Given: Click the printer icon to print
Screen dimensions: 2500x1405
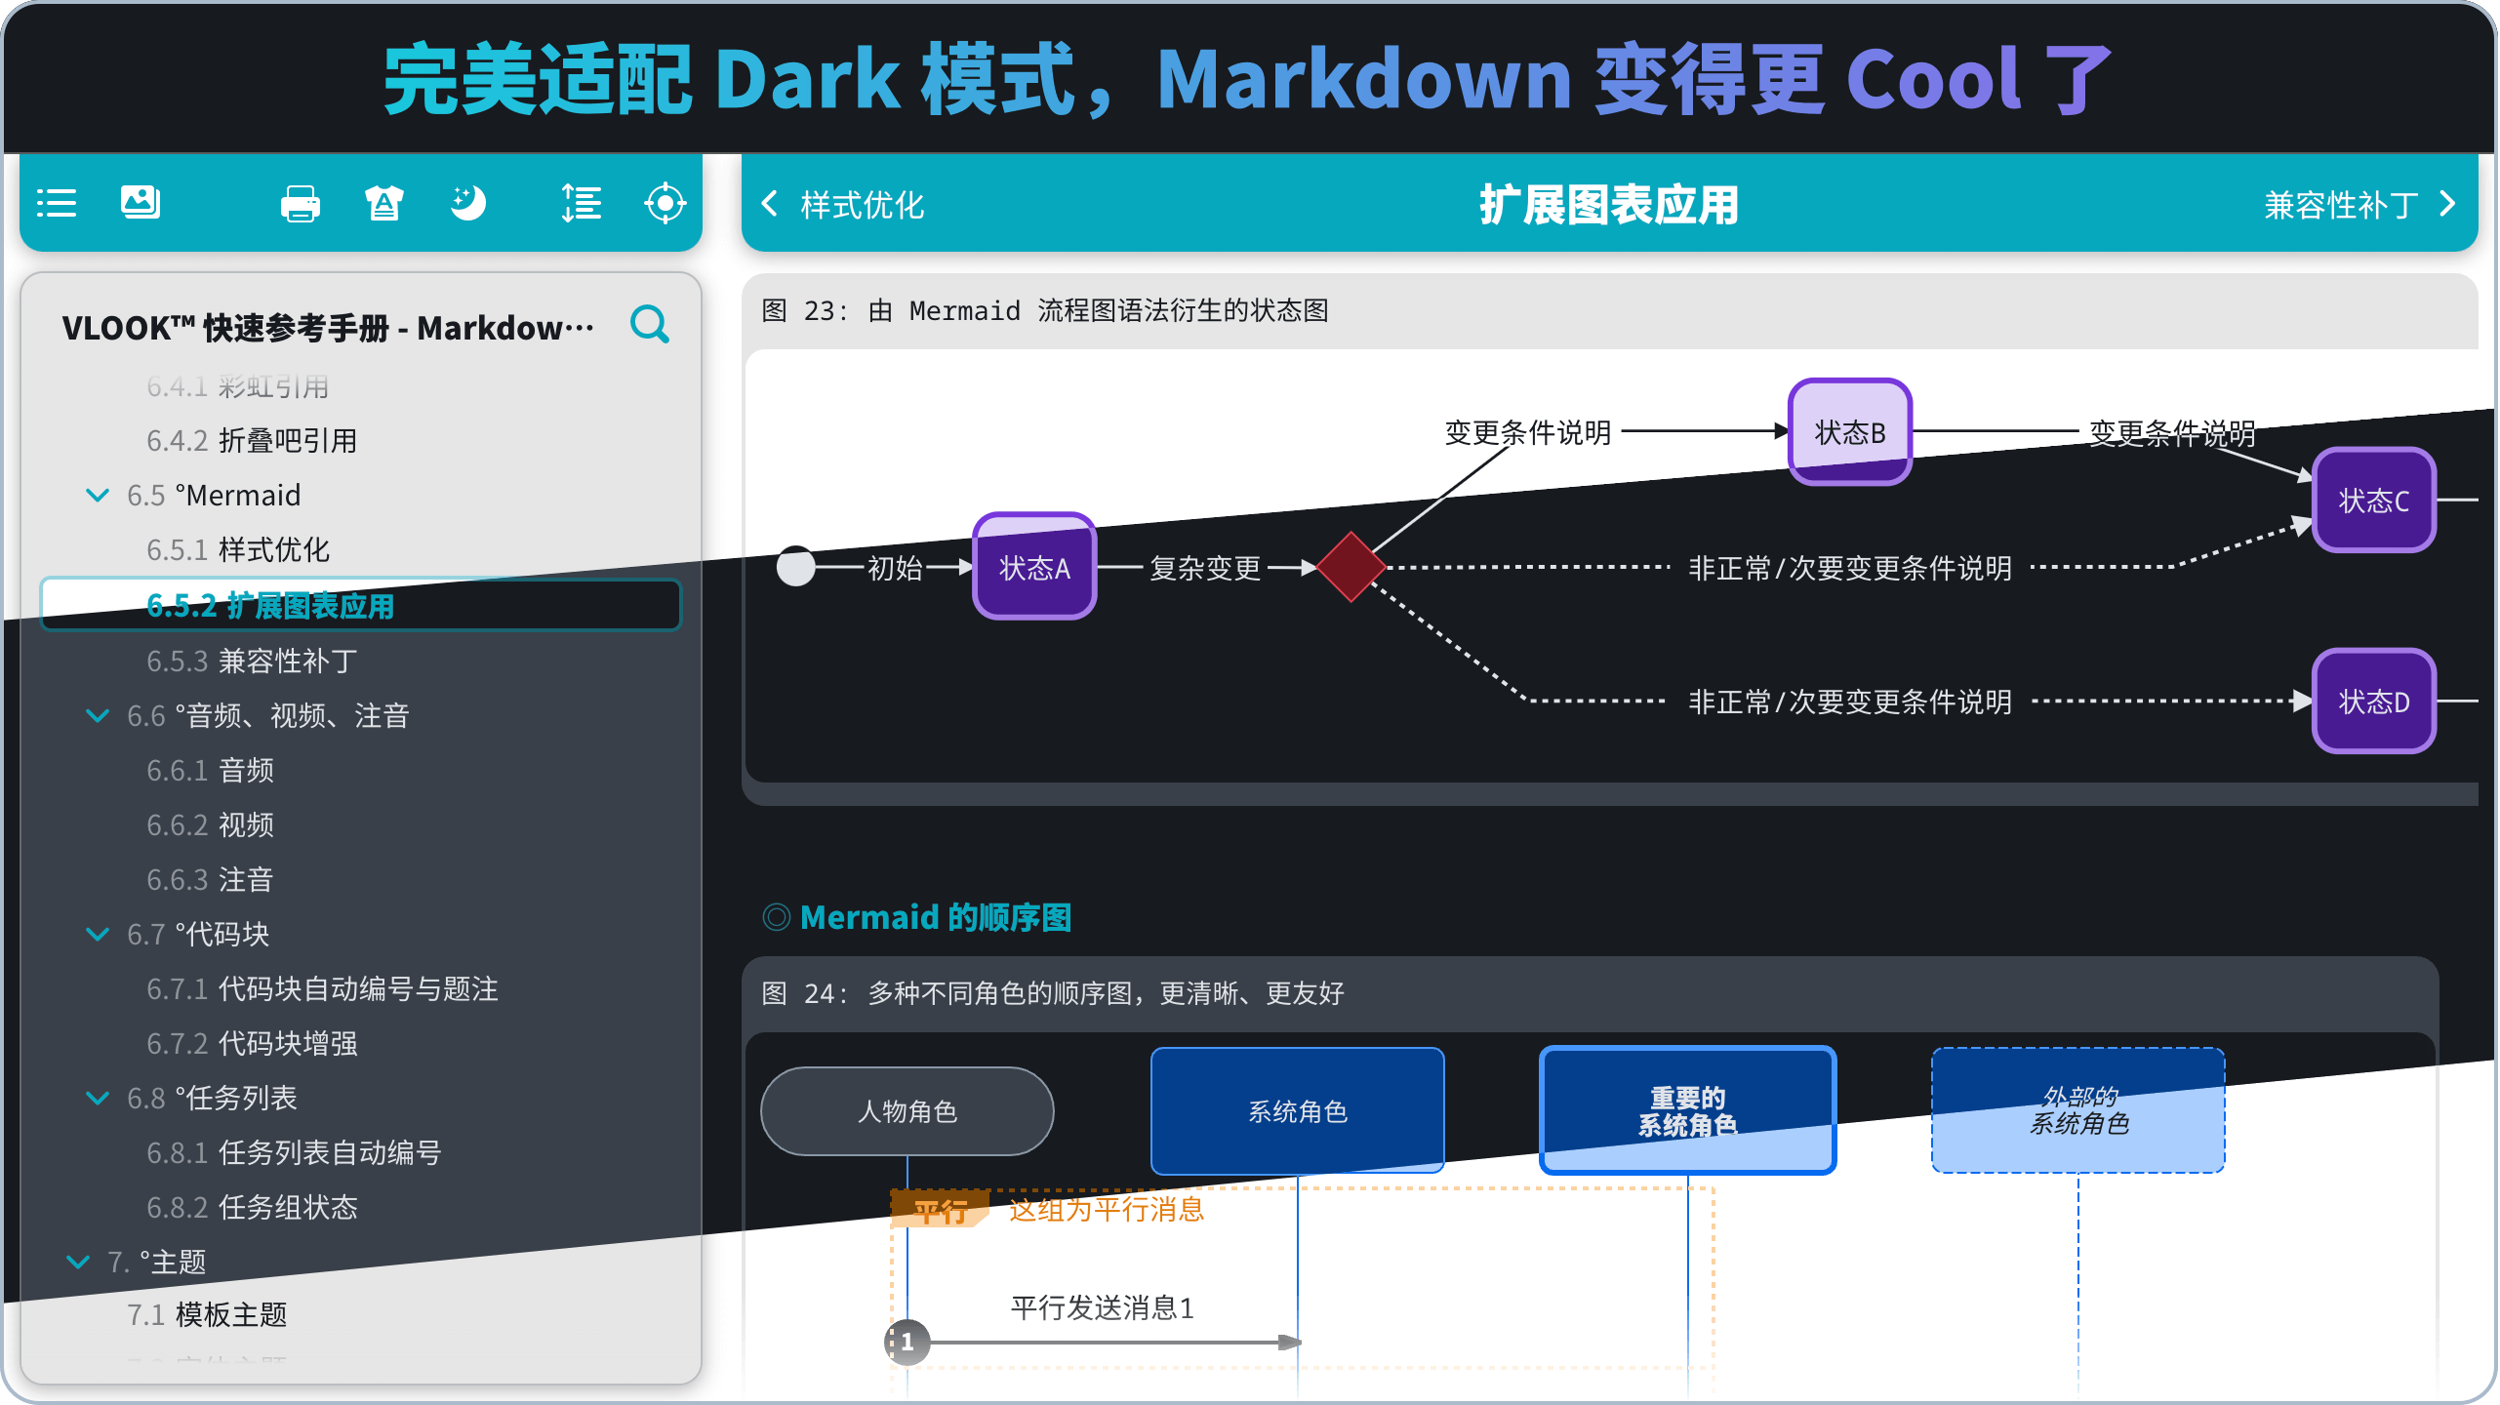Looking at the screenshot, I should tap(300, 204).
